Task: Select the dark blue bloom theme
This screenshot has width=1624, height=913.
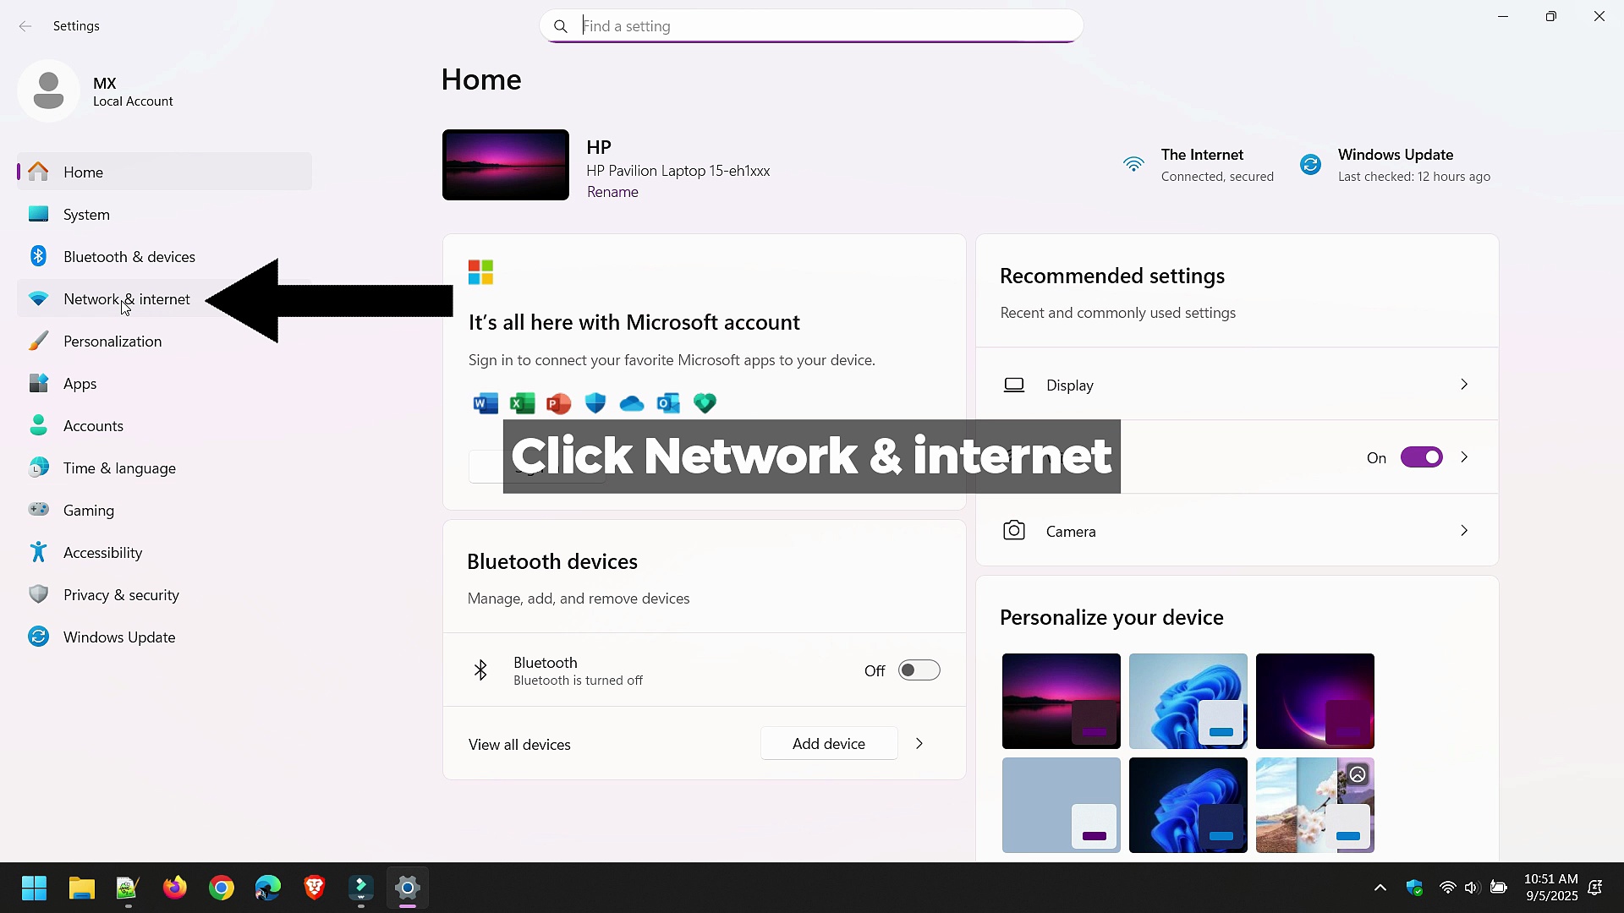Action: click(1188, 805)
